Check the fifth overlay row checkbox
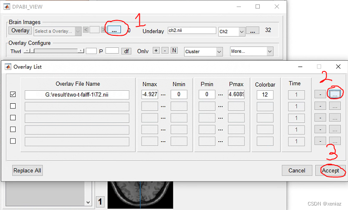Image resolution: width=348 pixels, height=210 pixels. click(13, 141)
